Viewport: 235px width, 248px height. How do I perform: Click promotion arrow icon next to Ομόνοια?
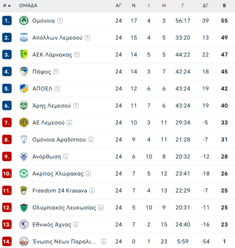point(60,21)
